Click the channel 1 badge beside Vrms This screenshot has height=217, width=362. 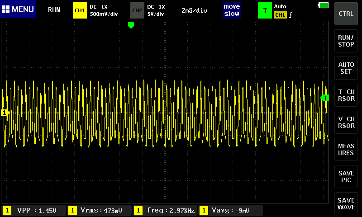[x=72, y=210]
